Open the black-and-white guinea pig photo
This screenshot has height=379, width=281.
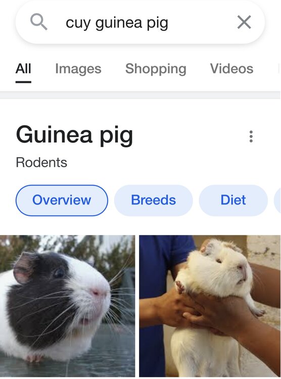tap(67, 306)
